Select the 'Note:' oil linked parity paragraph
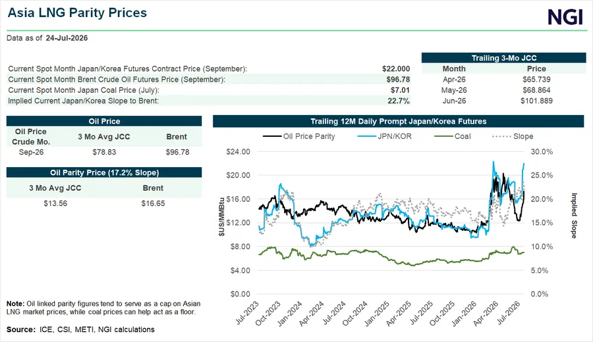This screenshot has height=342, width=593. [103, 308]
